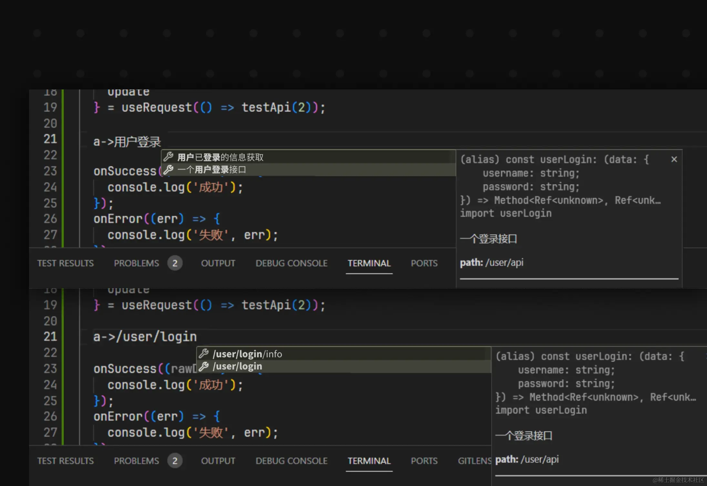Click wrench icon beside 用户已登录的信息获取 suggestion
The height and width of the screenshot is (486, 707).
click(x=168, y=157)
